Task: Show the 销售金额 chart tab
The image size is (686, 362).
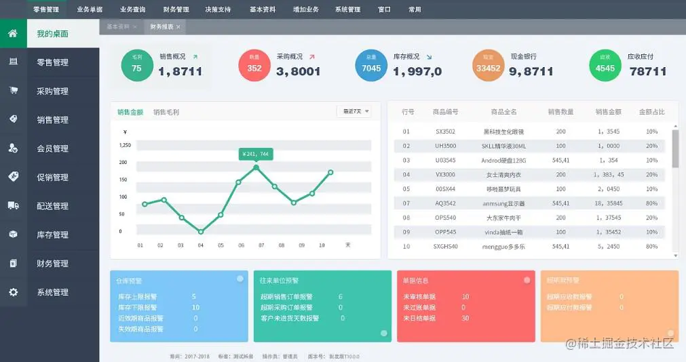Action: (130, 113)
